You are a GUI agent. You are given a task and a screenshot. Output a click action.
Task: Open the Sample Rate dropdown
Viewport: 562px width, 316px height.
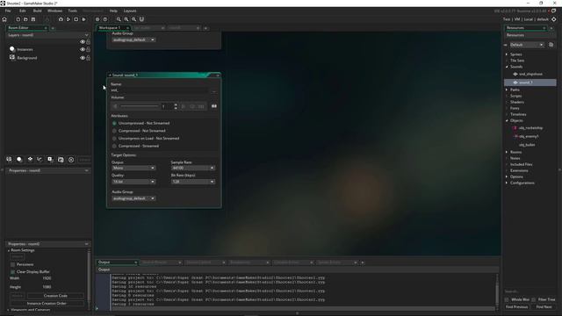point(193,168)
